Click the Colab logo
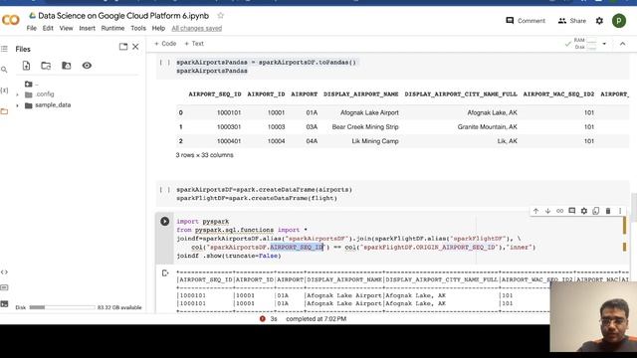 click(11, 20)
